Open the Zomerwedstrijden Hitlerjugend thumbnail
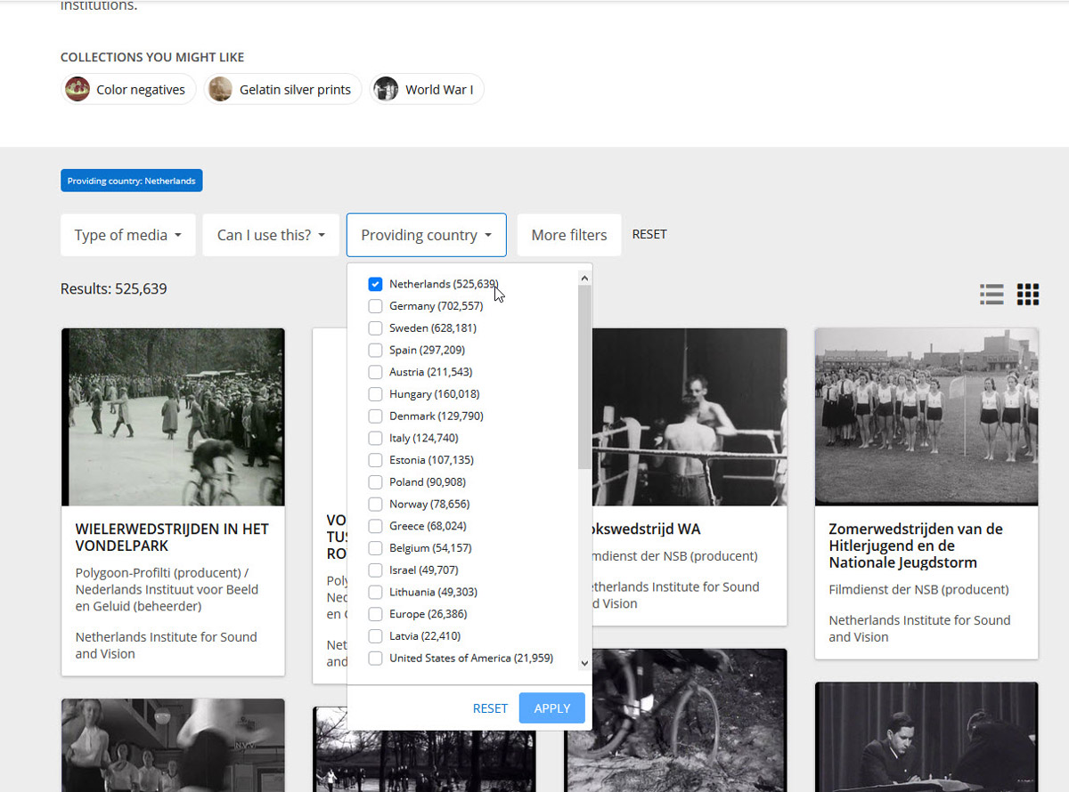Screen dimensions: 1069x792 tap(926, 417)
